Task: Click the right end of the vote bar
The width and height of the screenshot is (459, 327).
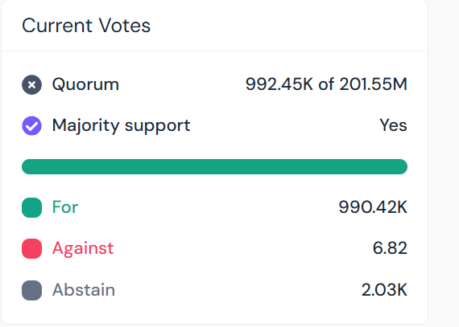Action: [x=402, y=166]
